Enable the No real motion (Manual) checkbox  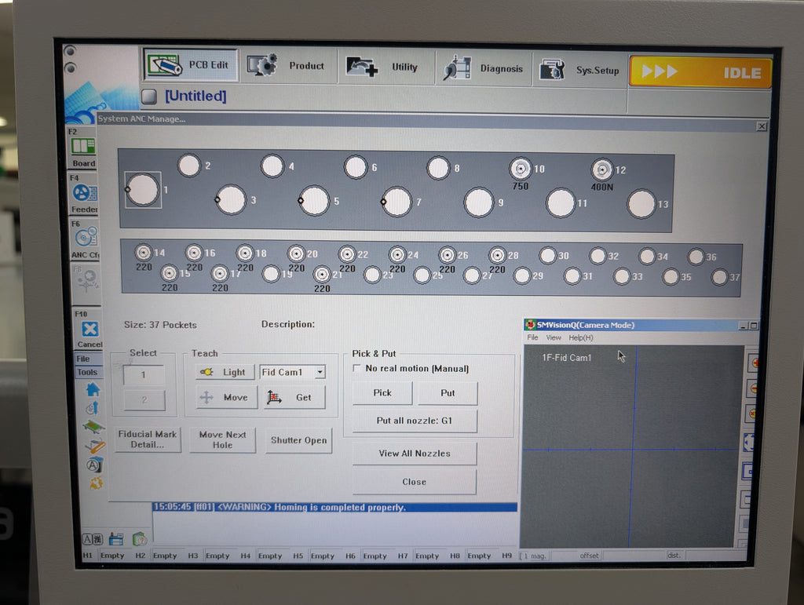358,368
